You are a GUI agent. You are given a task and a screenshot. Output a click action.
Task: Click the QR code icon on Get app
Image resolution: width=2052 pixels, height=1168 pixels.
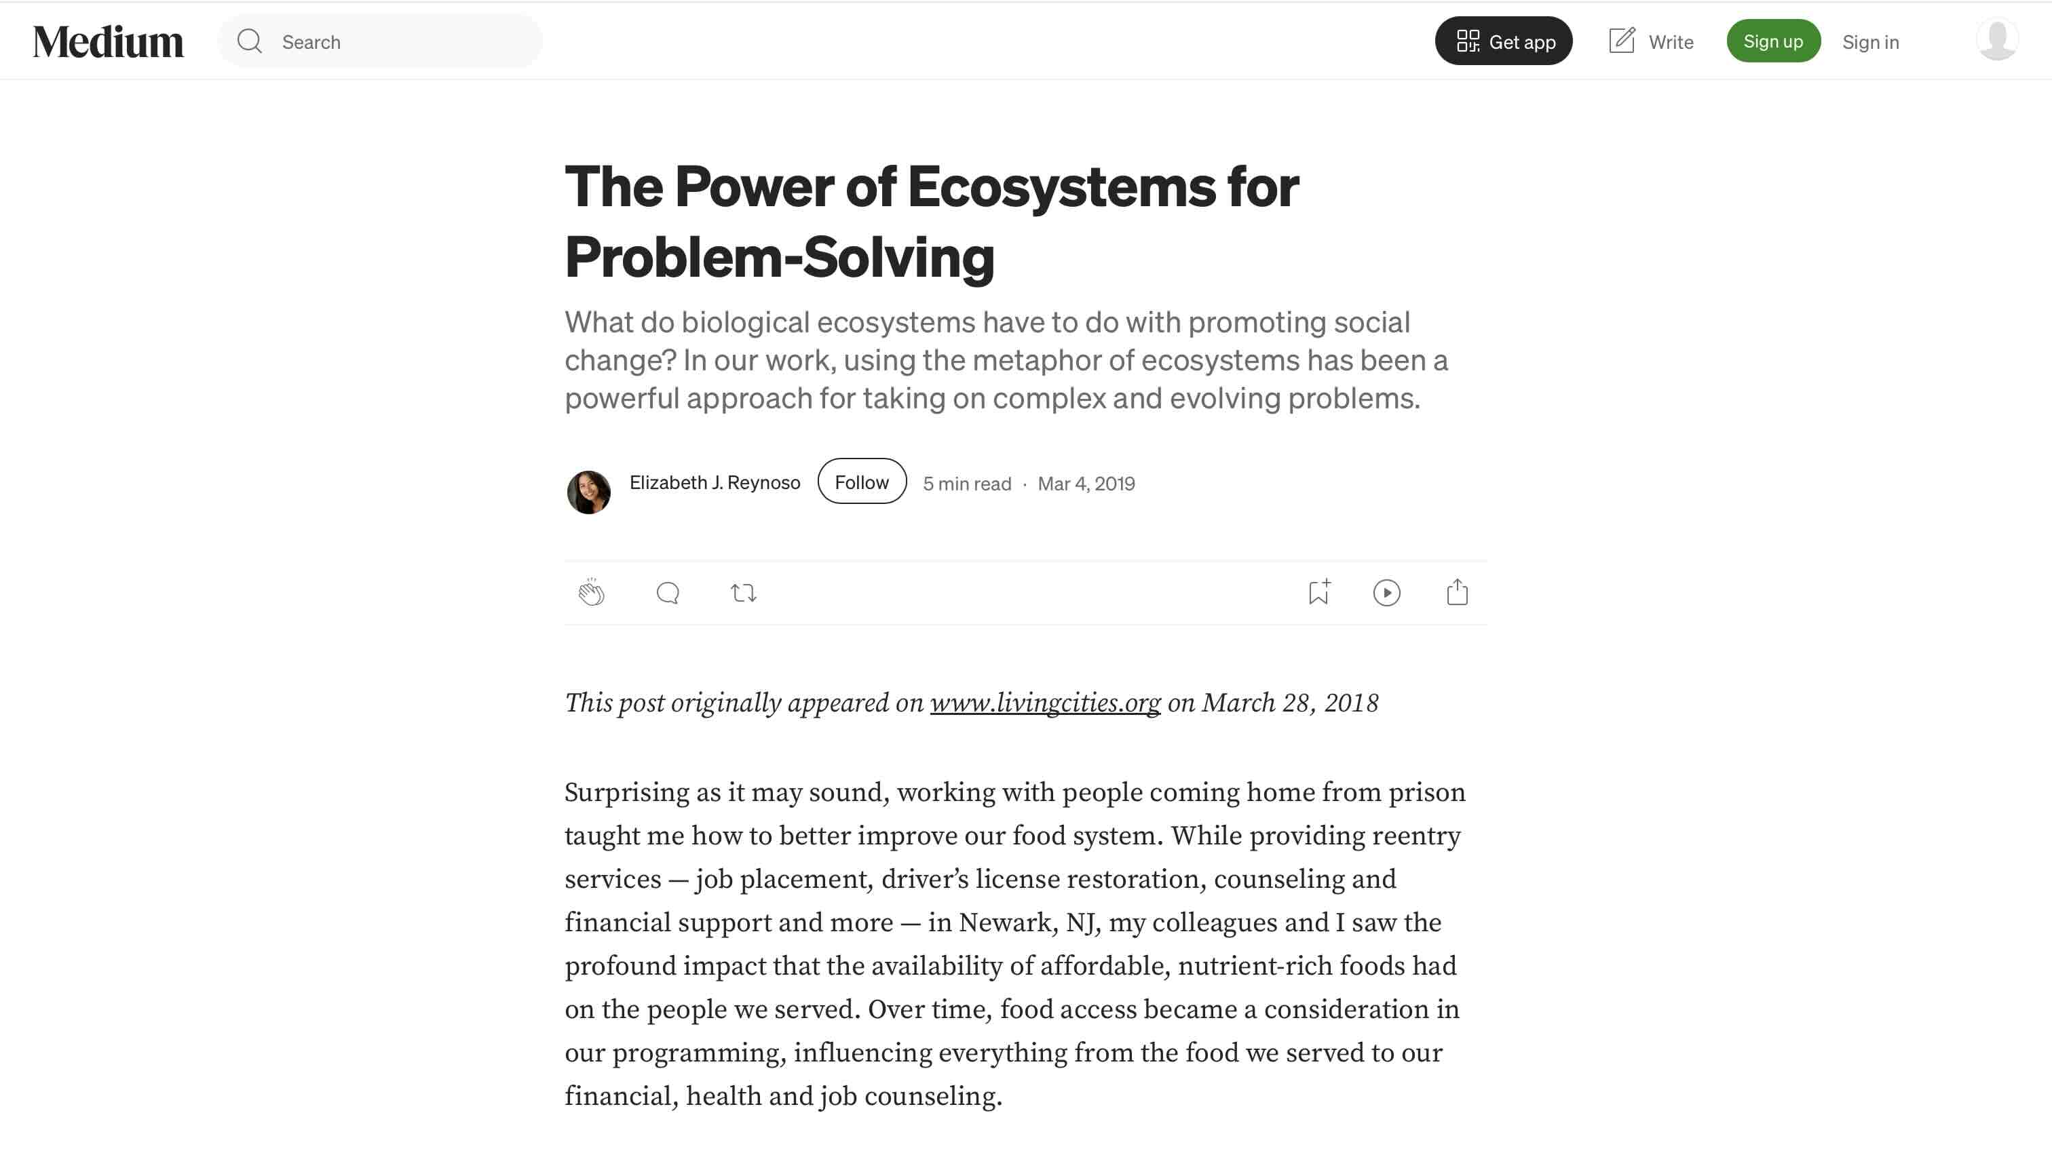(1468, 41)
